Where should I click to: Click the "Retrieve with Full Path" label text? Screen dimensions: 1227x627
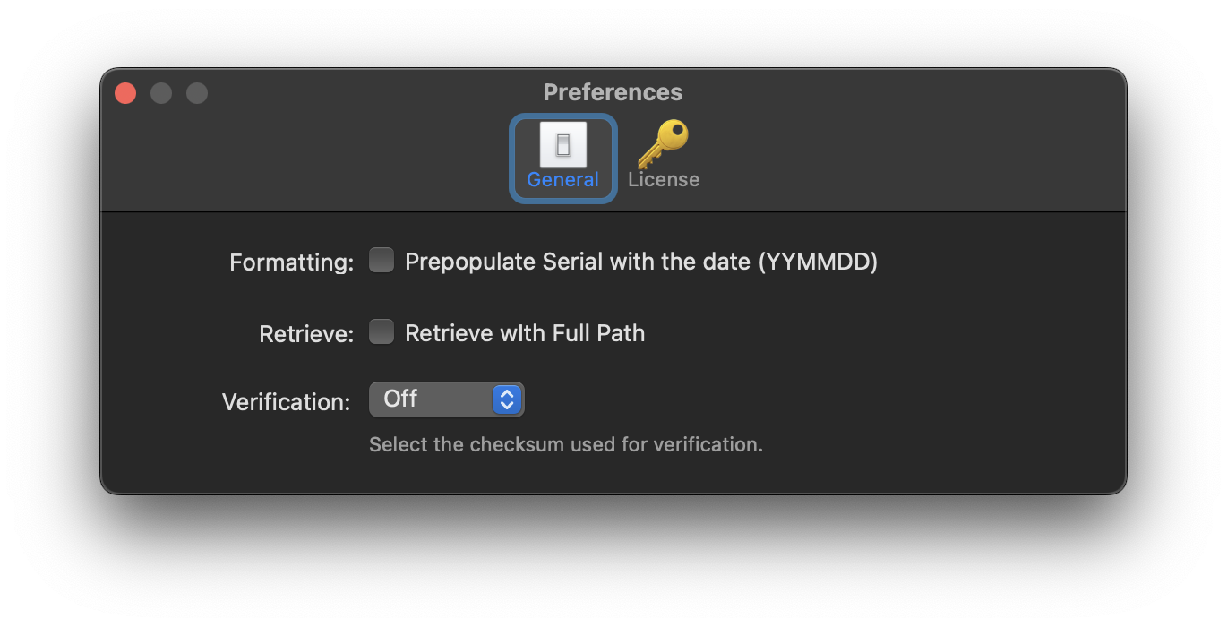pos(525,333)
